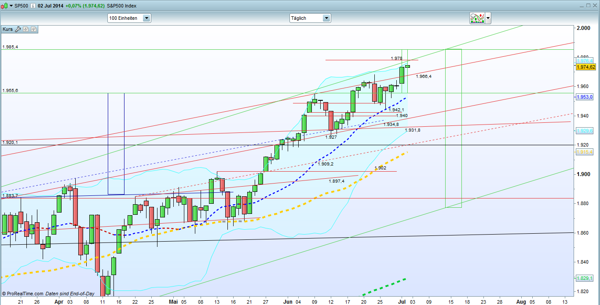Click the Kurs panel label
Screen dimensions: 600x305
point(8,29)
